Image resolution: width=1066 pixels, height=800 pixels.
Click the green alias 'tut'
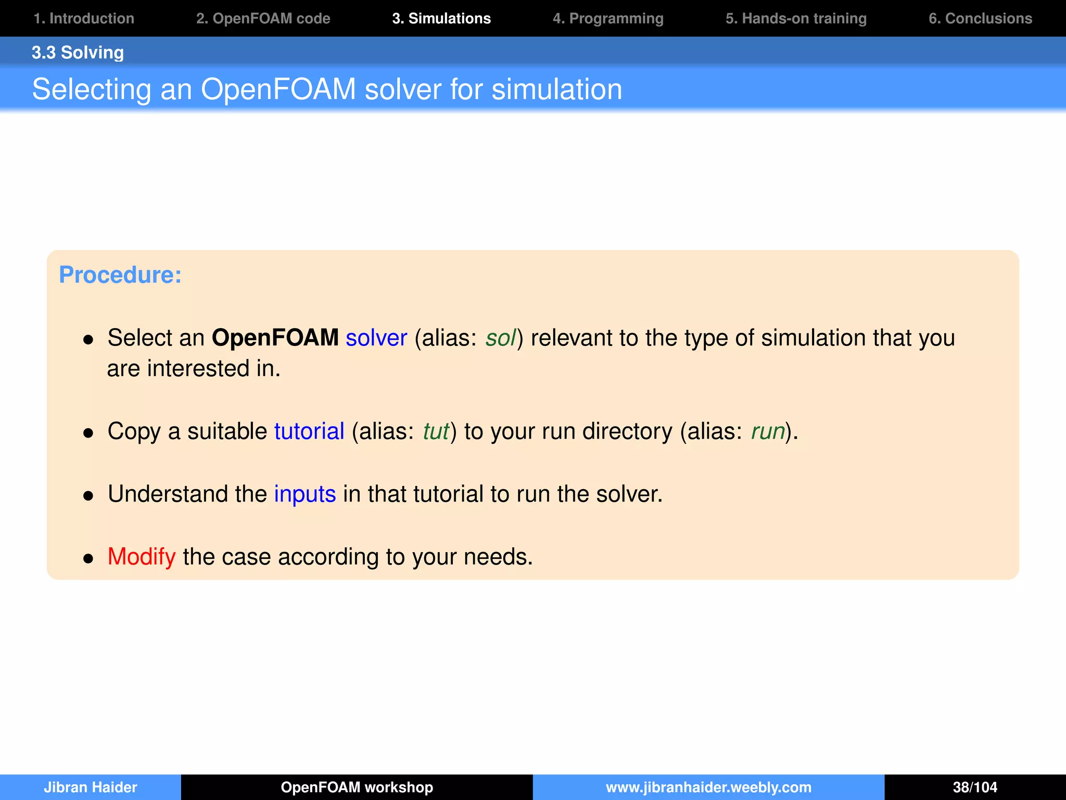[x=436, y=431]
